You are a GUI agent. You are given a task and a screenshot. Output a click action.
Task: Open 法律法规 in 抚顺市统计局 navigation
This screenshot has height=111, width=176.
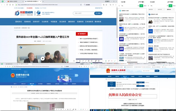tap(57, 84)
